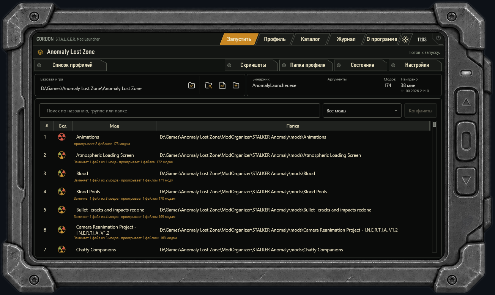
Task: Click the ZIP file icon
Action: [222, 85]
